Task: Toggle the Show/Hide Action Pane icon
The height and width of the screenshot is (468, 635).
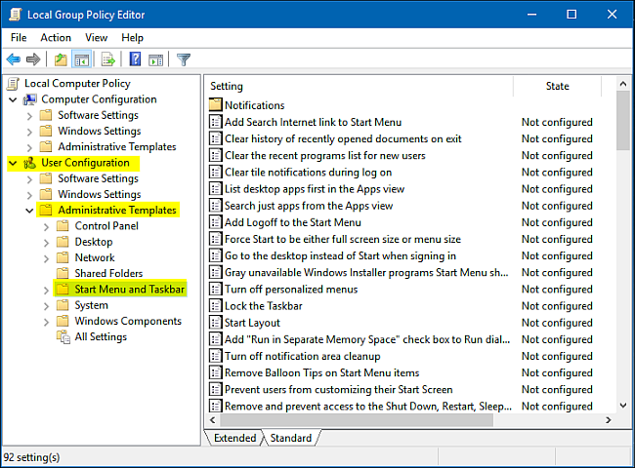Action: (156, 59)
